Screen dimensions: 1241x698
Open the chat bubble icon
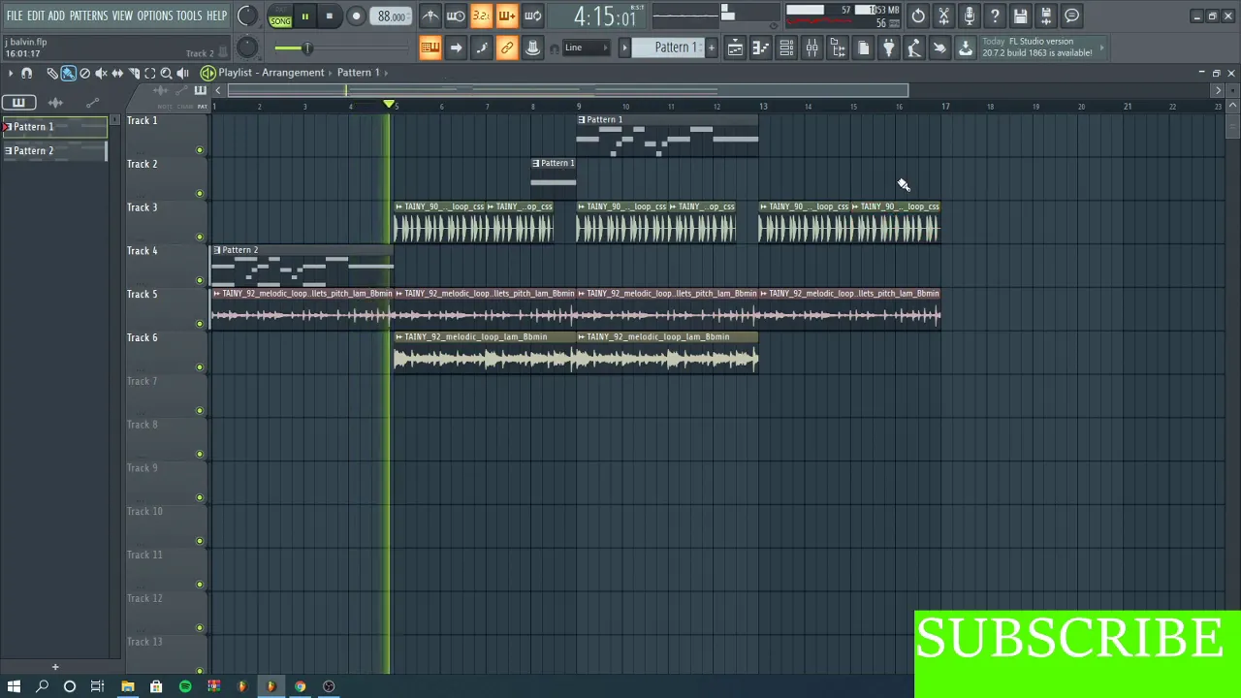pyautogui.click(x=1071, y=16)
